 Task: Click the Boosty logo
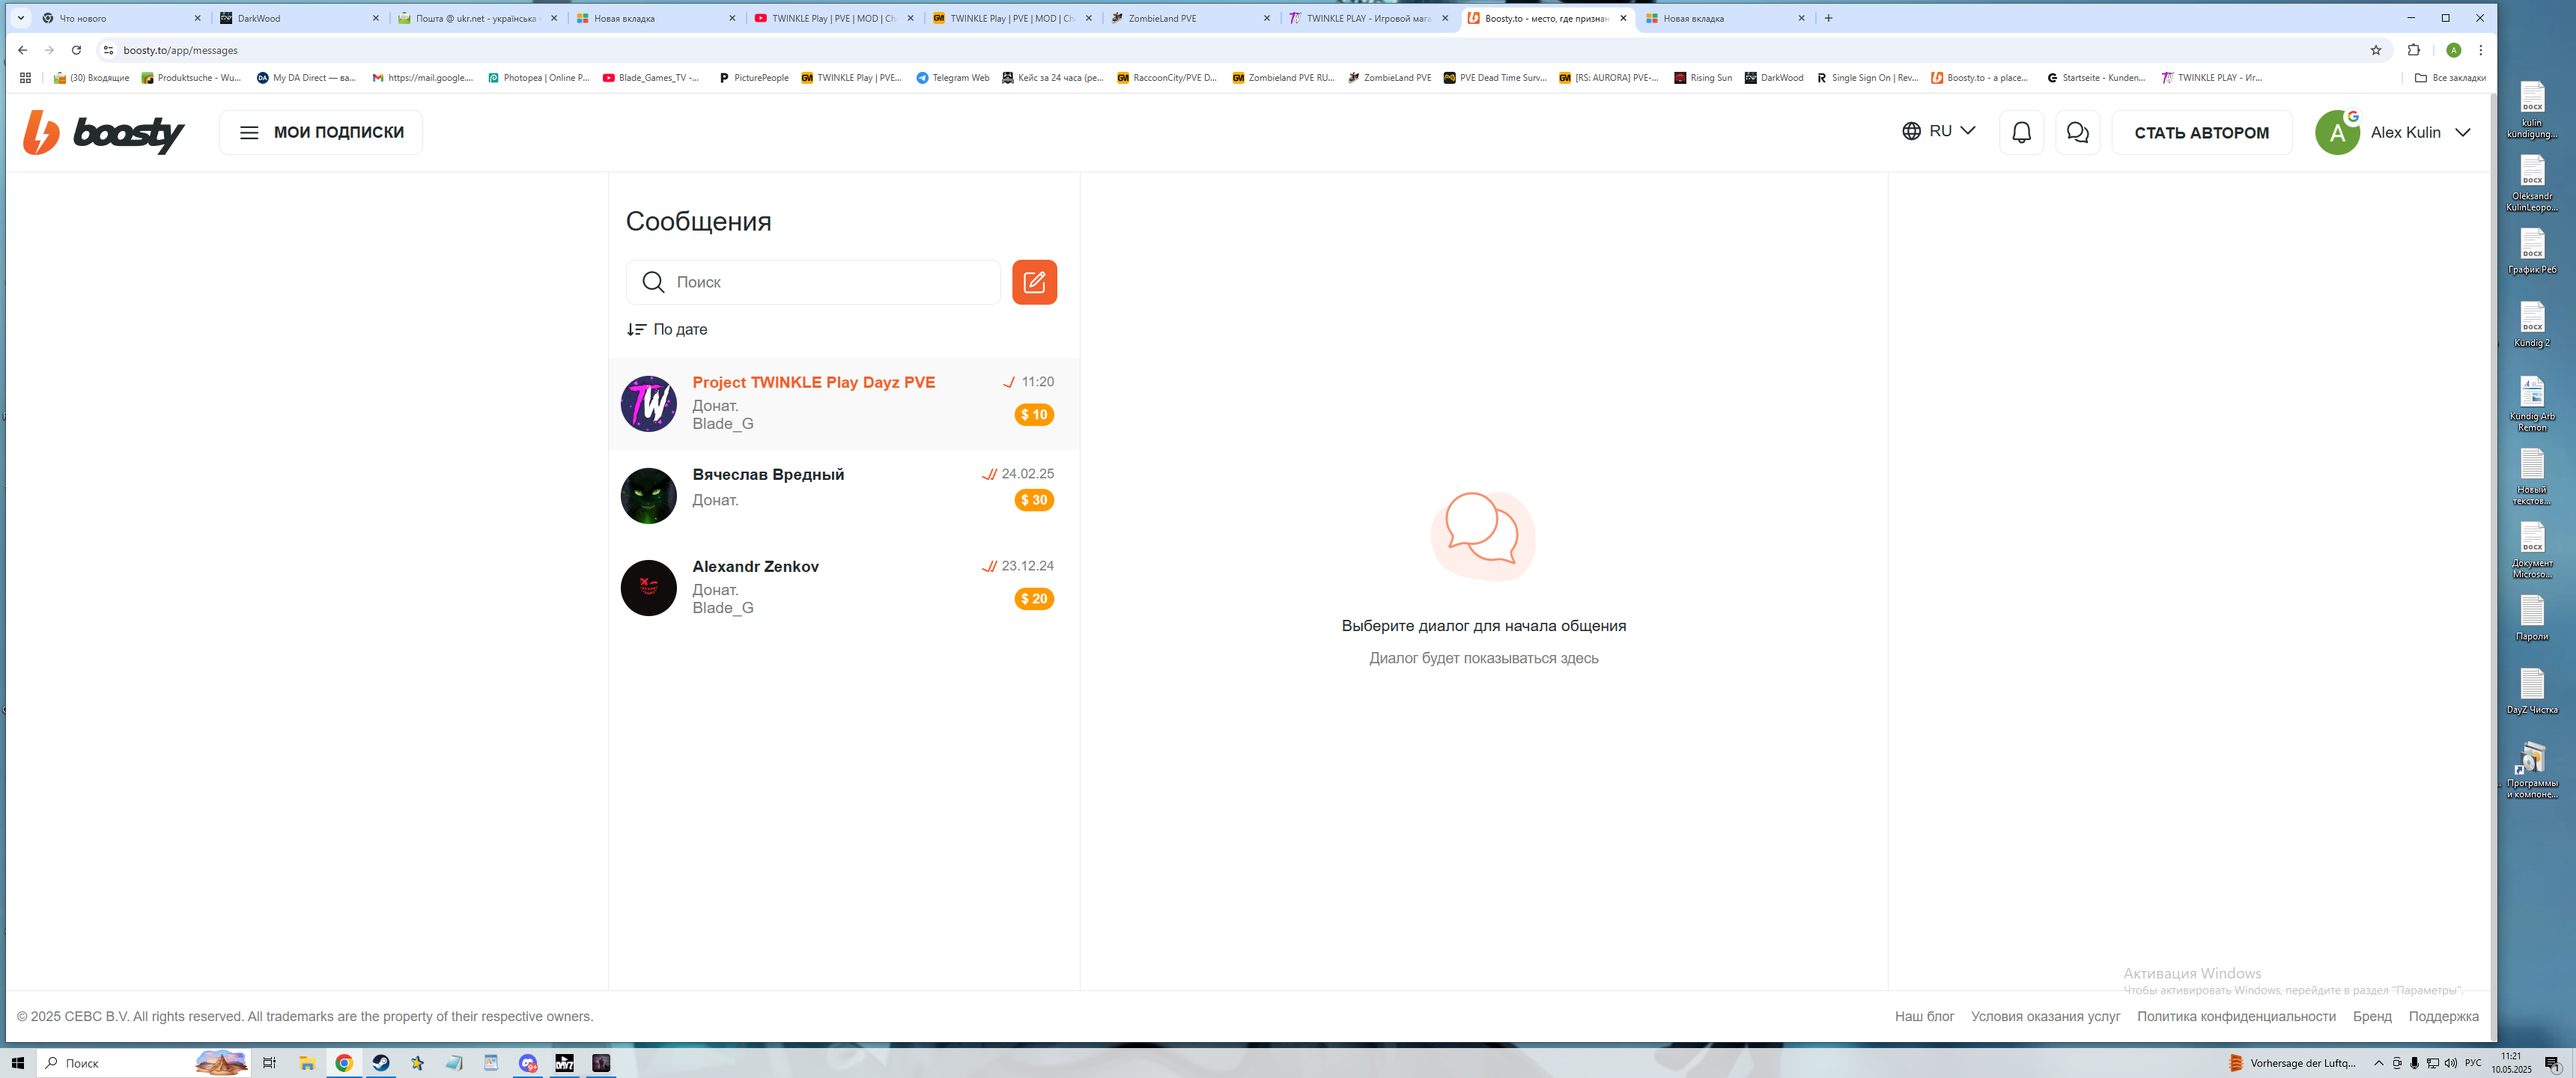click(x=104, y=132)
